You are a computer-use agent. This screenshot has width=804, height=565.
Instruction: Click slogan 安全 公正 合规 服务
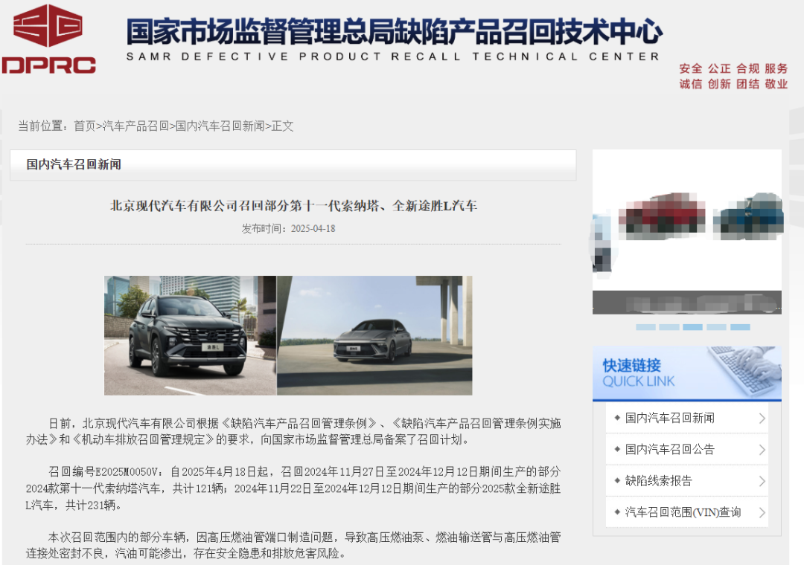[733, 68]
